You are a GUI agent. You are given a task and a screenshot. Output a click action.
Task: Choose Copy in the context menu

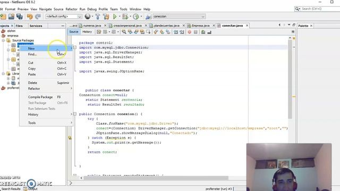pos(46,68)
